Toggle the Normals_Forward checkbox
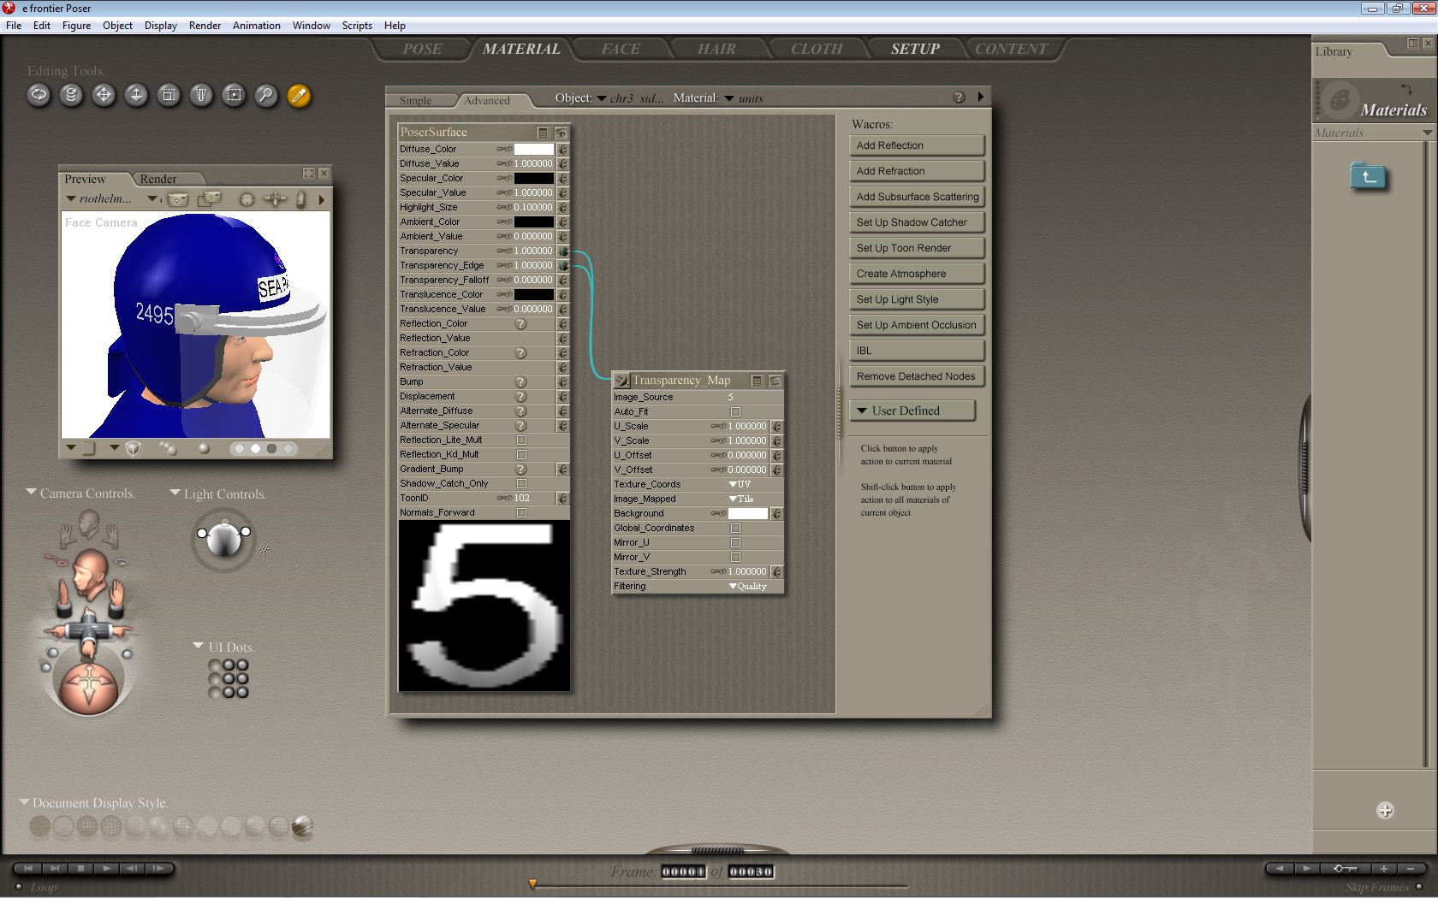The width and height of the screenshot is (1438, 898). click(x=521, y=513)
